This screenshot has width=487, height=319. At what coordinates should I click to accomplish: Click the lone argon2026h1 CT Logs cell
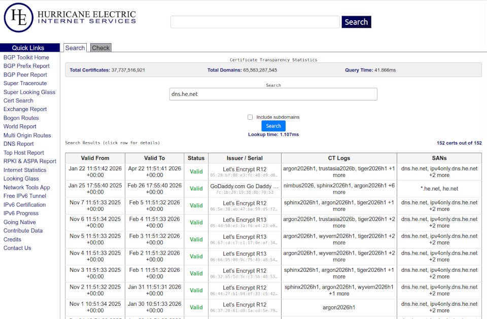tap(339, 307)
